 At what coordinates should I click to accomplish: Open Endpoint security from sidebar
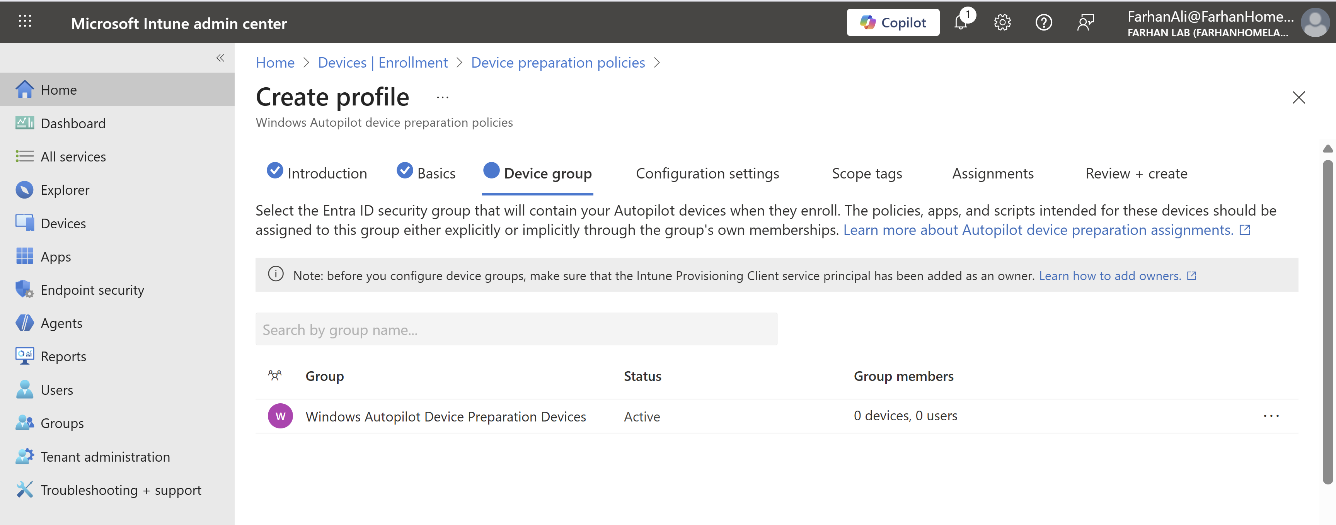pos(92,290)
